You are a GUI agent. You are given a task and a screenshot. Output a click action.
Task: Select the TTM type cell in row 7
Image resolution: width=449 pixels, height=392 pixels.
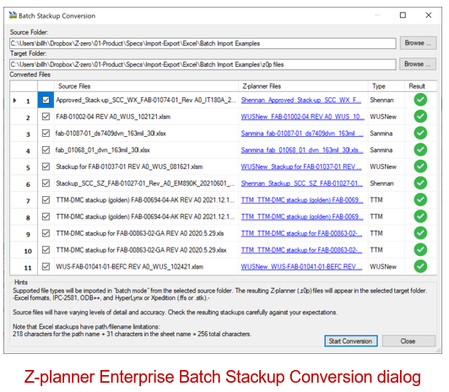(387, 199)
